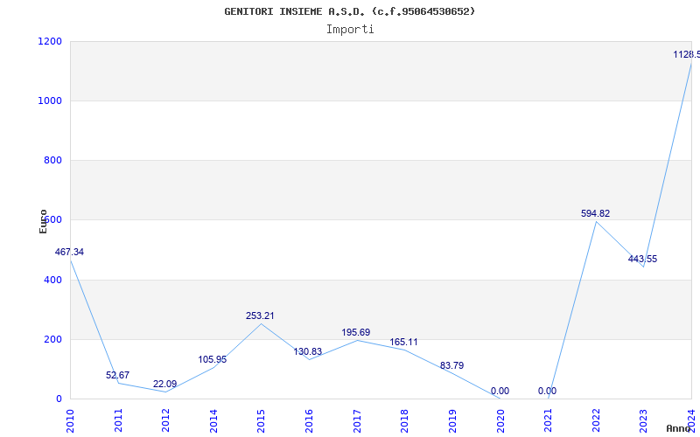Click the 2022 x-axis year label
700x437 pixels.
(596, 421)
